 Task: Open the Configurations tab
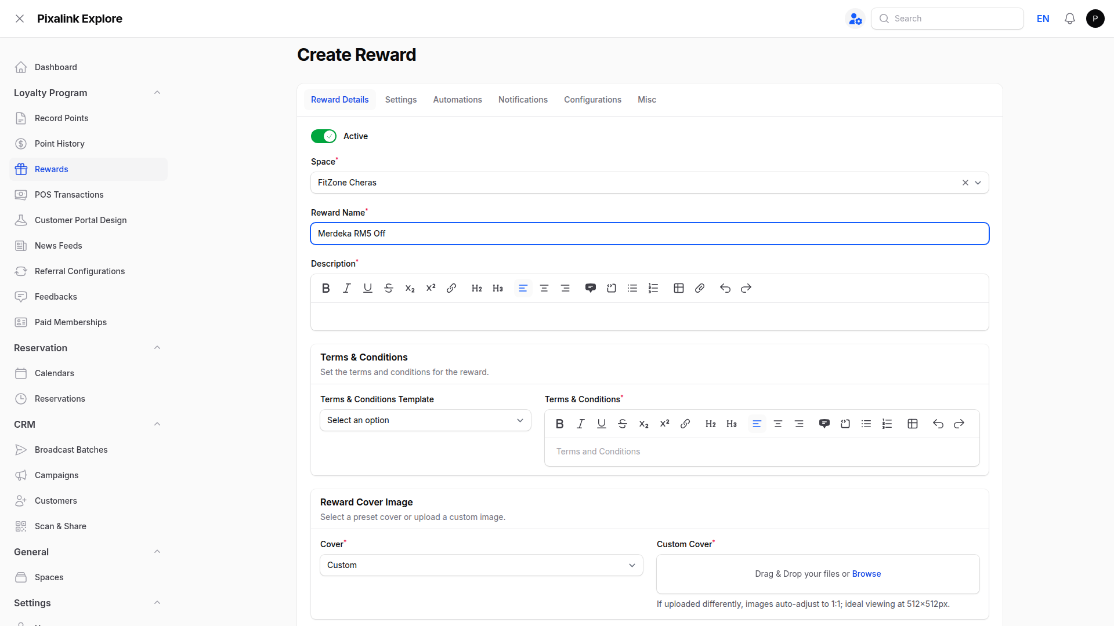pyautogui.click(x=593, y=100)
